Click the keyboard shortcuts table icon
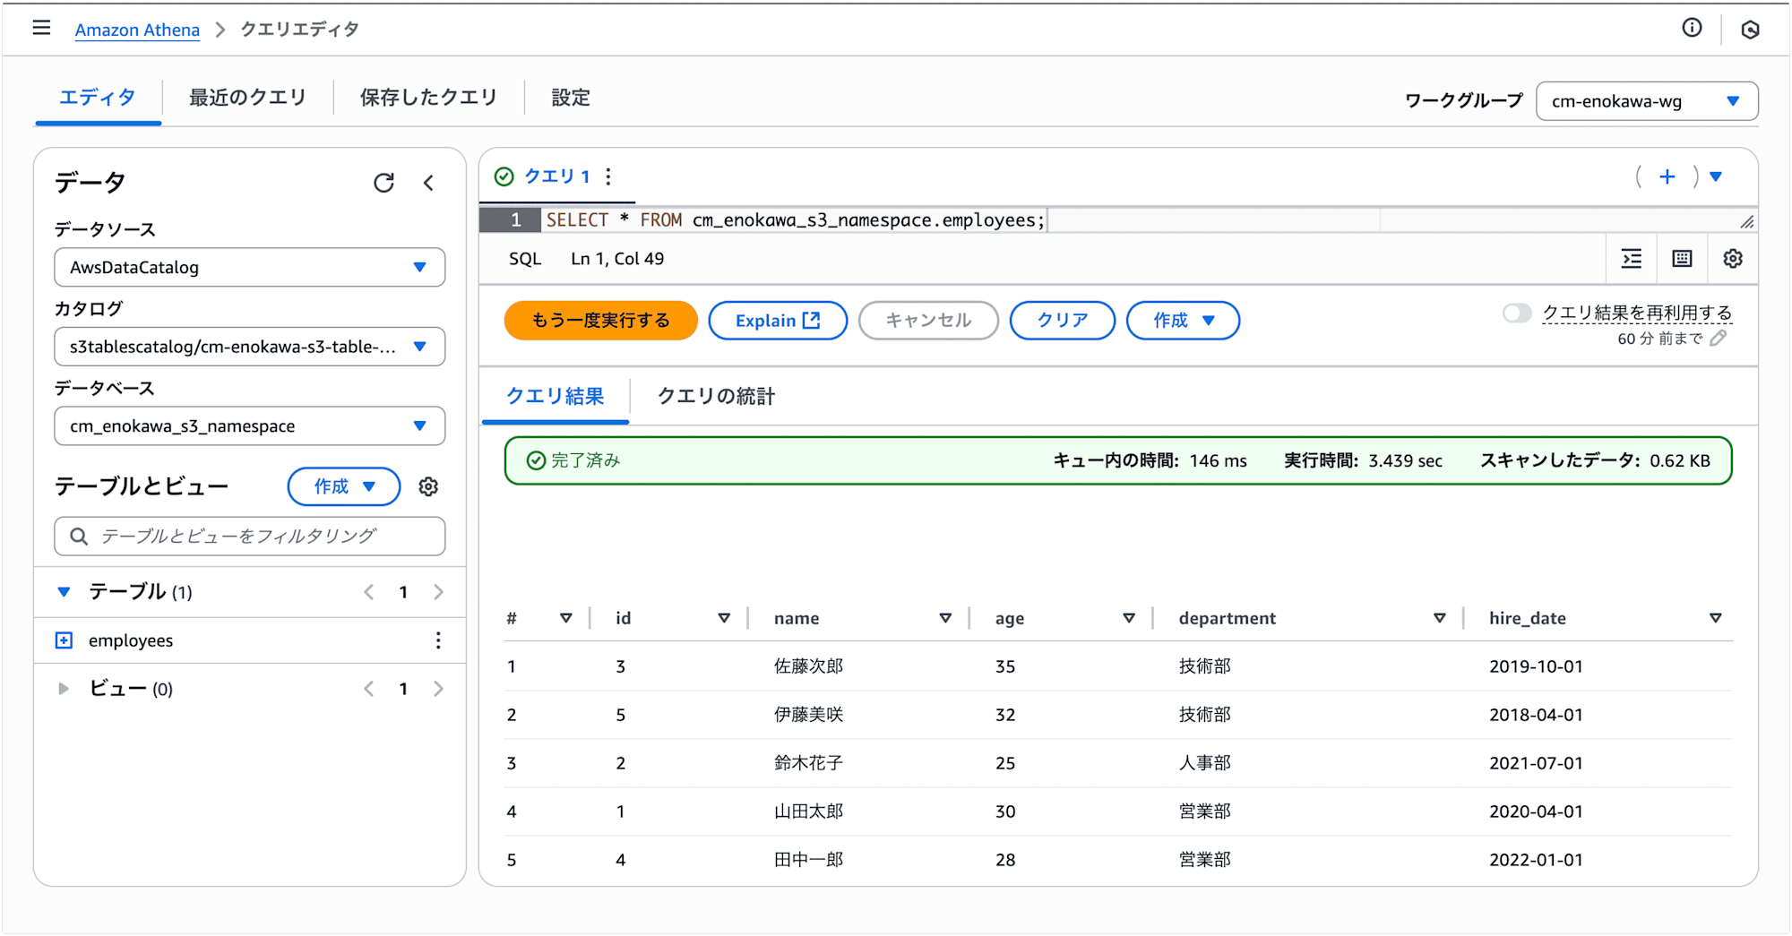 (x=1682, y=259)
